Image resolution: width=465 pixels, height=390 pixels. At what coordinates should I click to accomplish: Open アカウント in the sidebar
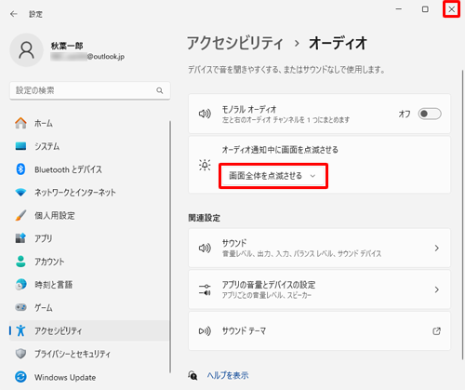(x=89, y=262)
